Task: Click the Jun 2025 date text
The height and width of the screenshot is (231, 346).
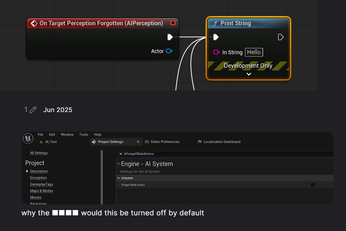Action: tap(58, 110)
